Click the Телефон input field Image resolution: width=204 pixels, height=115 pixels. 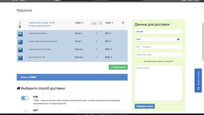pos(161,47)
